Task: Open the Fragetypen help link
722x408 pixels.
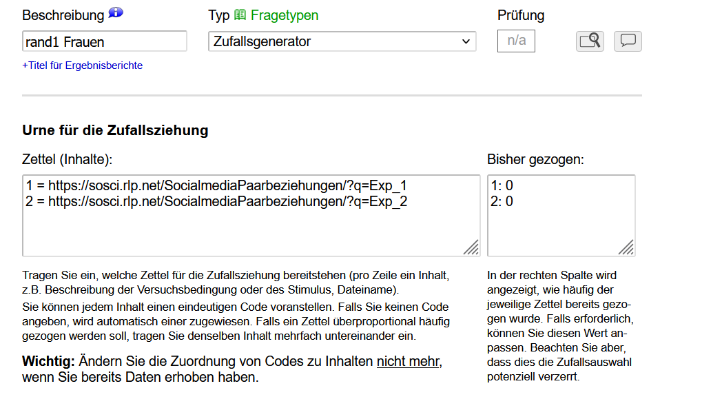Action: coord(285,15)
